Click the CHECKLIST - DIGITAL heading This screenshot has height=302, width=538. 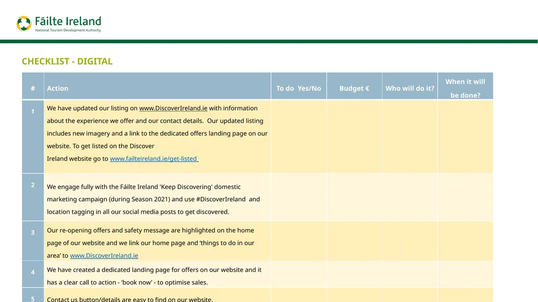[x=67, y=61]
